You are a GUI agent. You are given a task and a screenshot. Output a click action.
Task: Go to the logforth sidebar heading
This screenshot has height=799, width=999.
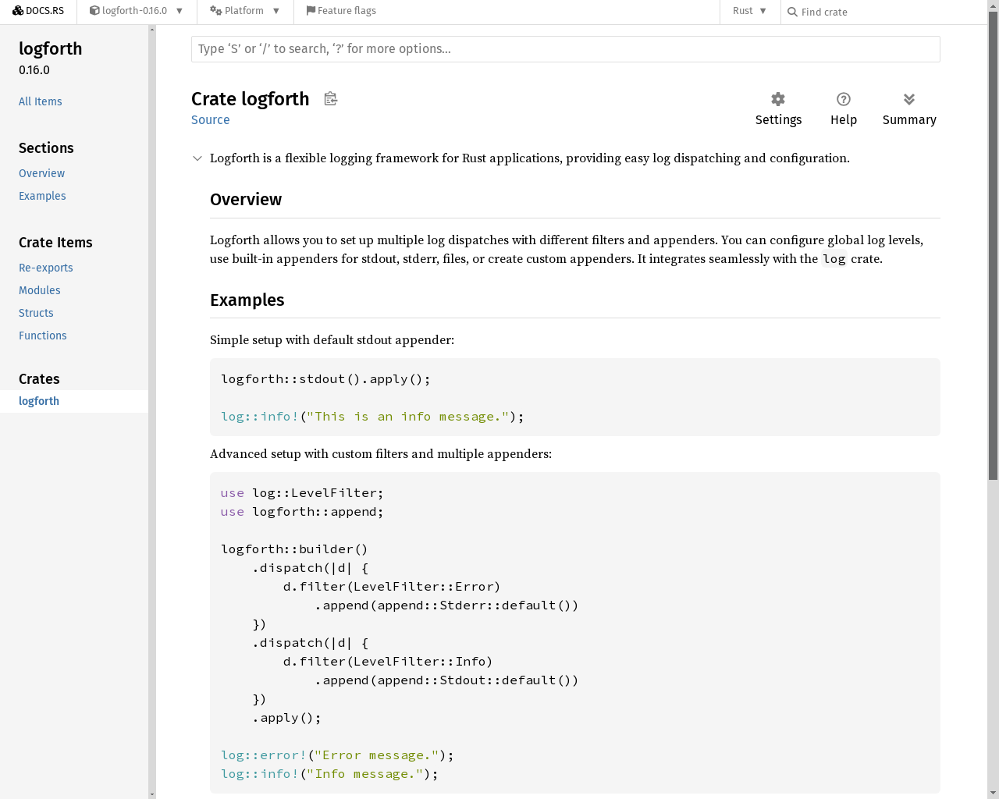click(x=51, y=48)
